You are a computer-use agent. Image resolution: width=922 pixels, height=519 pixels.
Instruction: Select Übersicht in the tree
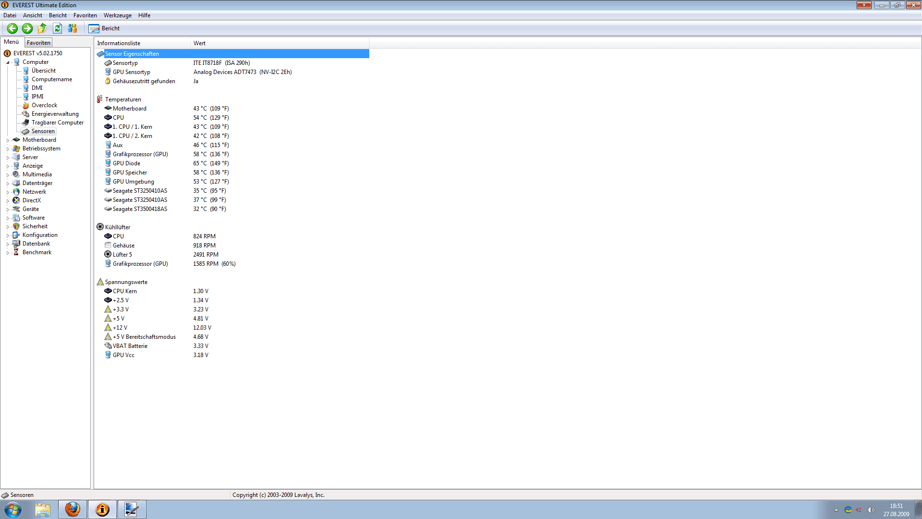coord(43,71)
